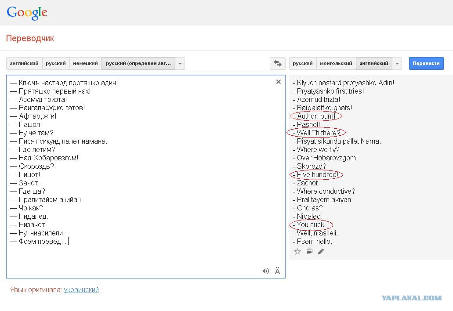Screen dimensions: 453x311
Task: Click the translated line 'Five hundred!'
Action: pyautogui.click(x=315, y=175)
